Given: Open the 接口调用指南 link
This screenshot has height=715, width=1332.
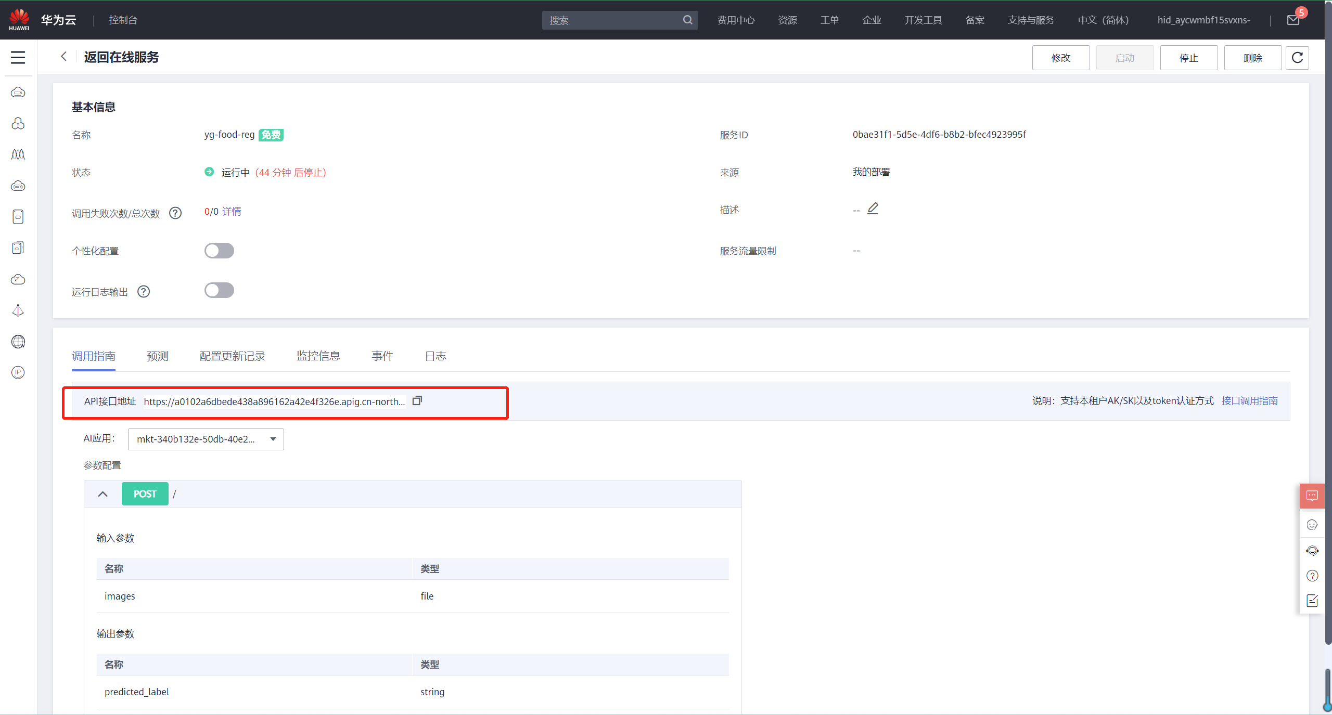Looking at the screenshot, I should pyautogui.click(x=1249, y=401).
